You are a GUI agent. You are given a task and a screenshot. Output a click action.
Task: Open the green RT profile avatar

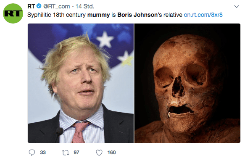(x=13, y=13)
